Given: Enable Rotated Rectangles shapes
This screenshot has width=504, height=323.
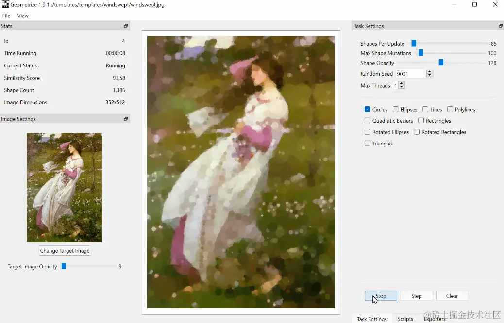Looking at the screenshot, I should tap(416, 132).
